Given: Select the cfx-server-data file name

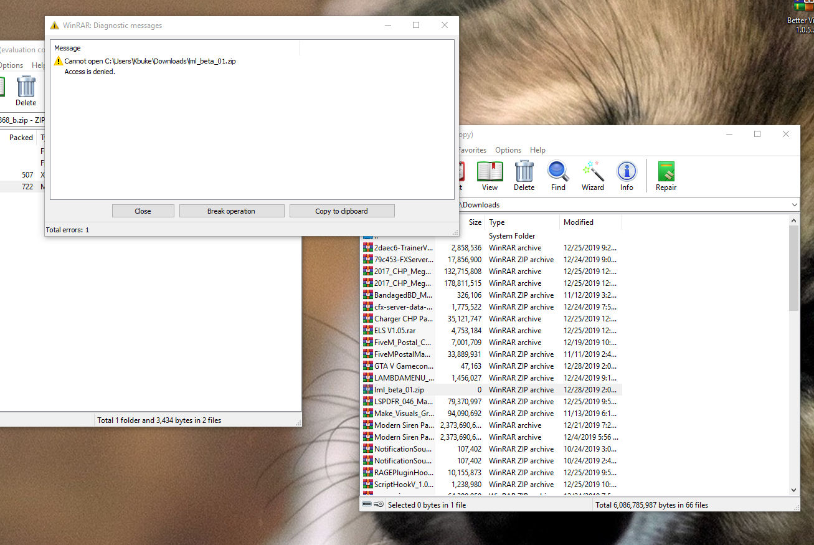Looking at the screenshot, I should 403,307.
